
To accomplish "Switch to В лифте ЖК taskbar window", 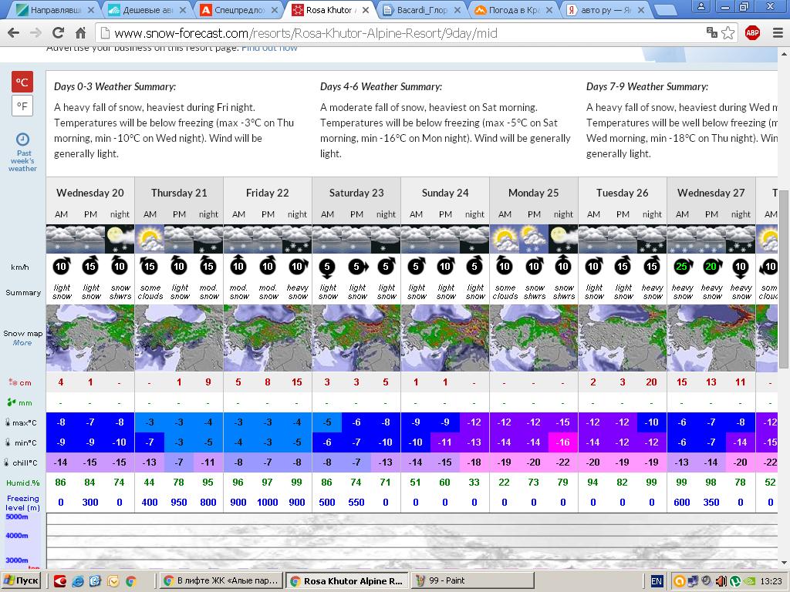I will (221, 581).
